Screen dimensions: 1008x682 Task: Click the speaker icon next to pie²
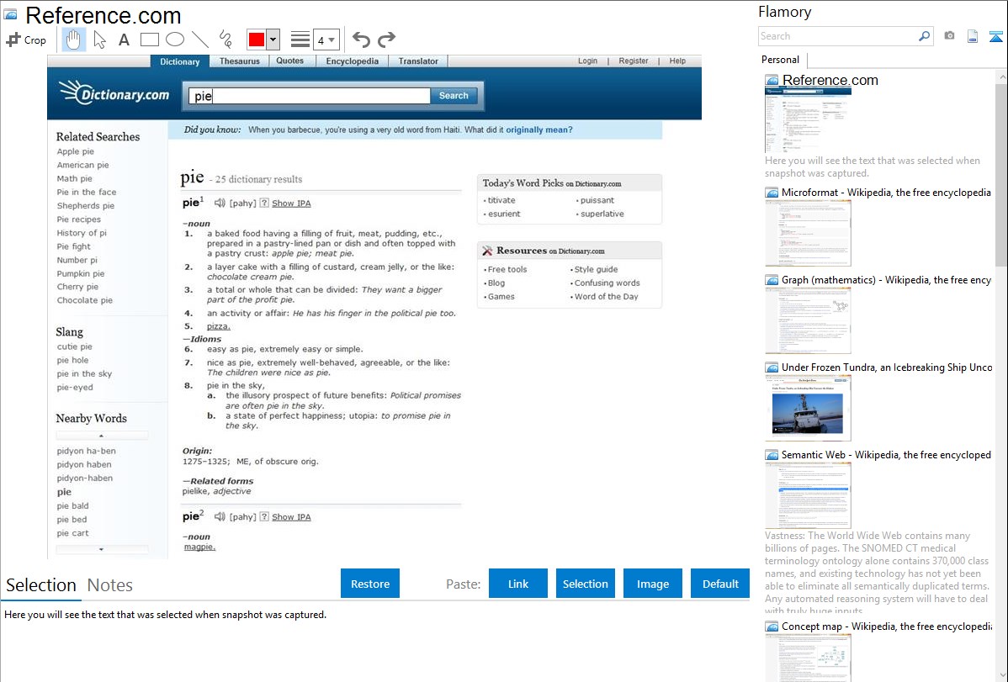pos(220,517)
